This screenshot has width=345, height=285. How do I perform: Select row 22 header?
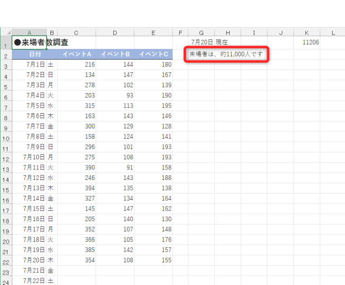[6, 260]
